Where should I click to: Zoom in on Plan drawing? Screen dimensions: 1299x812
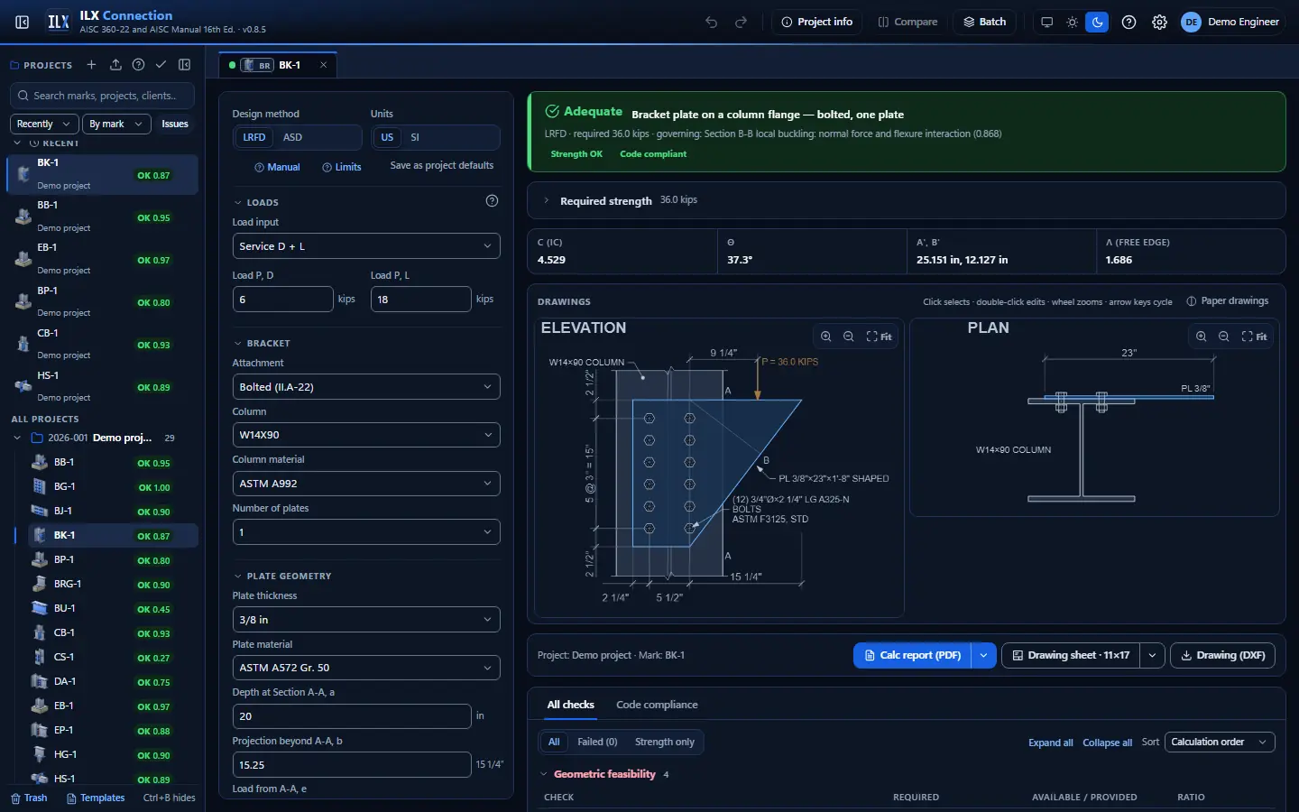(x=1202, y=337)
